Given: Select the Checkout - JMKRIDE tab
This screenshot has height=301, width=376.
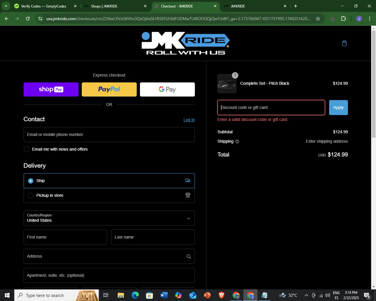Looking at the screenshot, I should (185, 6).
